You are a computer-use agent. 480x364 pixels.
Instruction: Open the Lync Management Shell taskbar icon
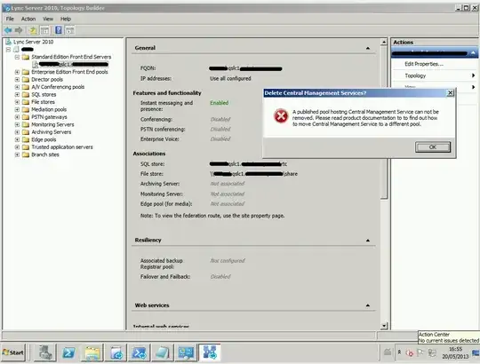[x=140, y=352]
